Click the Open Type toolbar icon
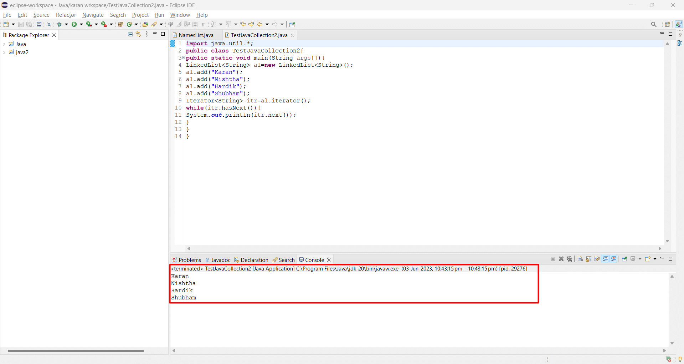The image size is (684, 364). (x=145, y=24)
